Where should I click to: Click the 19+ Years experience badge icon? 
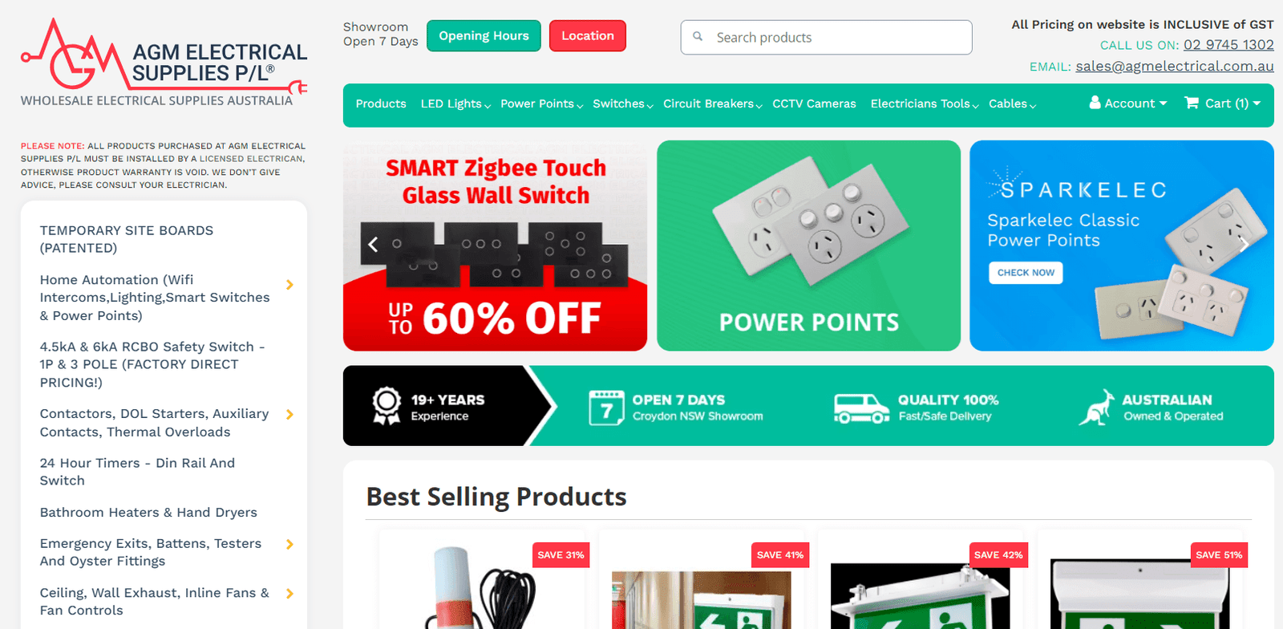click(387, 406)
